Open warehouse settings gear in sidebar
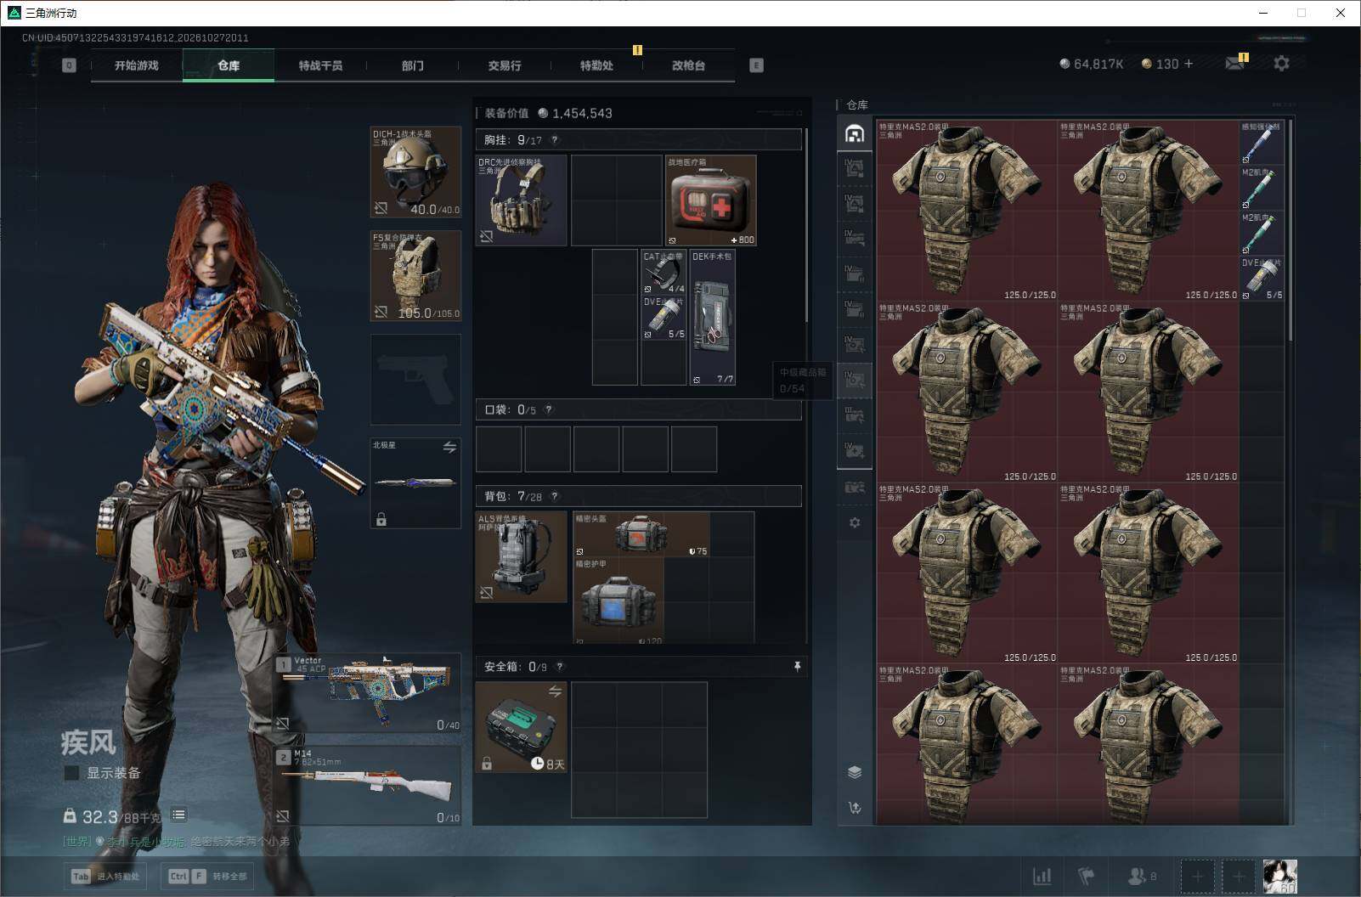This screenshot has height=897, width=1361. 855,522
